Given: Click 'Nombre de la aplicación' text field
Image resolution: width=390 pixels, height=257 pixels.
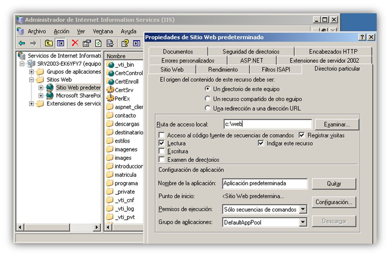Looking at the screenshot, I should coord(265,183).
